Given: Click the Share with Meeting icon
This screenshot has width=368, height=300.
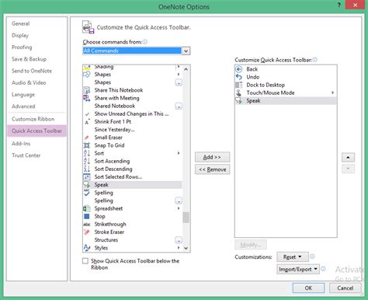Looking at the screenshot, I should [87, 98].
